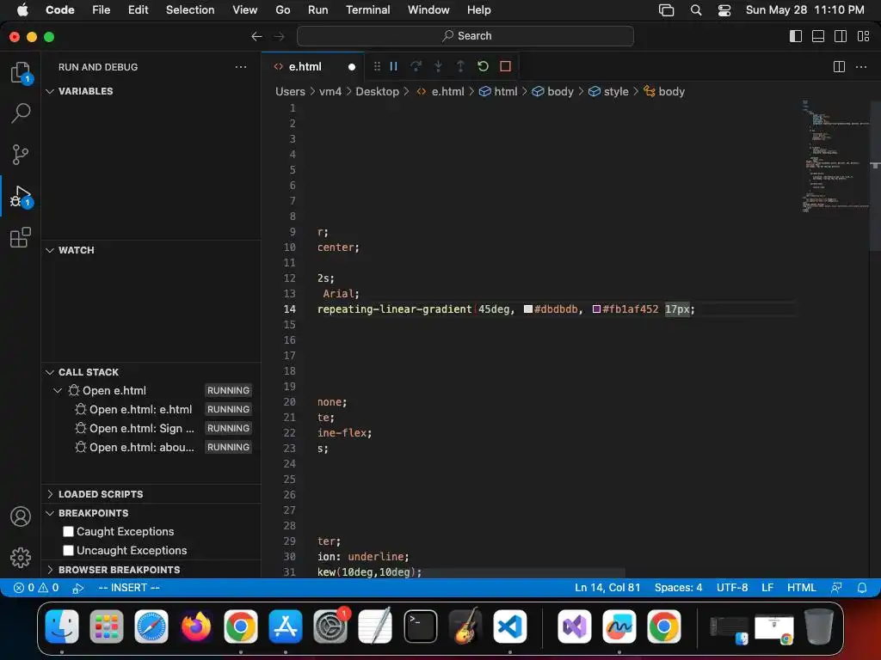The image size is (881, 660).
Task: Expand the Loaded Scripts section
Action: tap(50, 494)
